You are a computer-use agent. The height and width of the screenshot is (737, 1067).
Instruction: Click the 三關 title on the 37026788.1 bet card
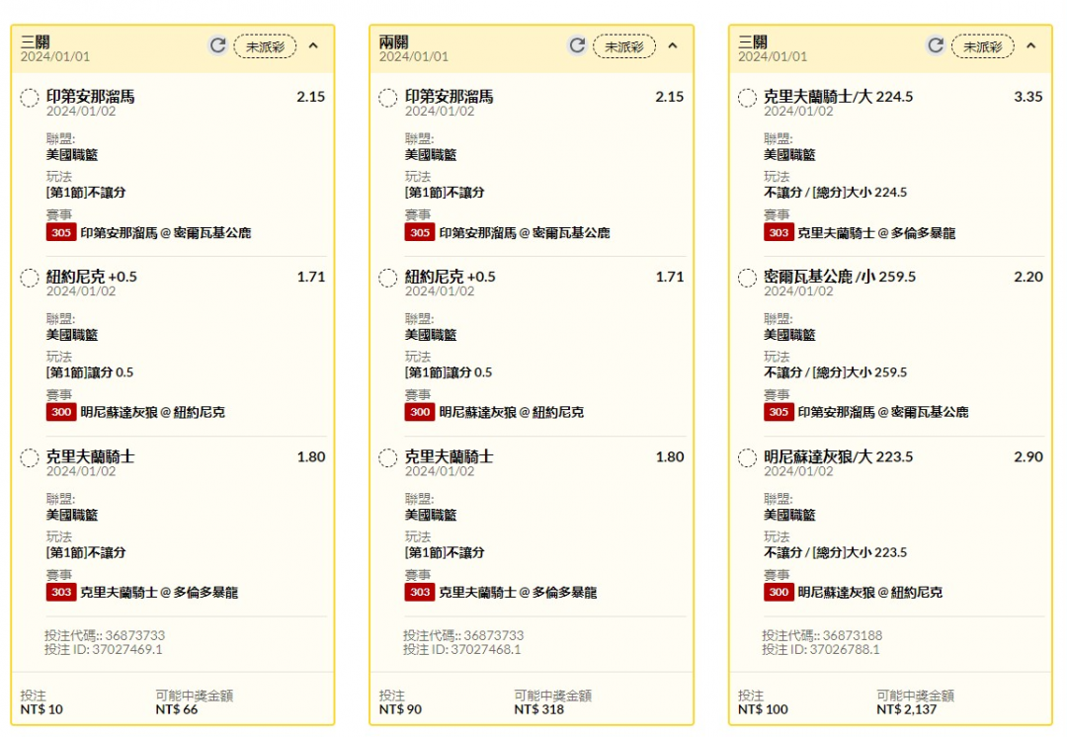coord(753,42)
